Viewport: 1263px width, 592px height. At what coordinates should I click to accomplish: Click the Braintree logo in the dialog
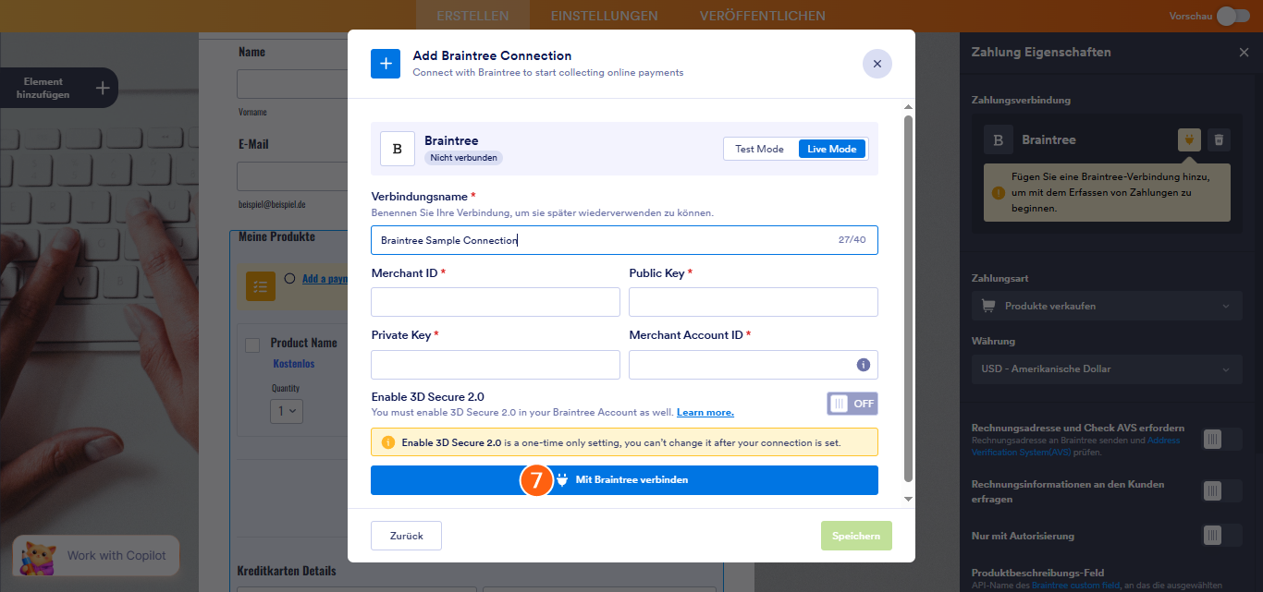point(398,149)
